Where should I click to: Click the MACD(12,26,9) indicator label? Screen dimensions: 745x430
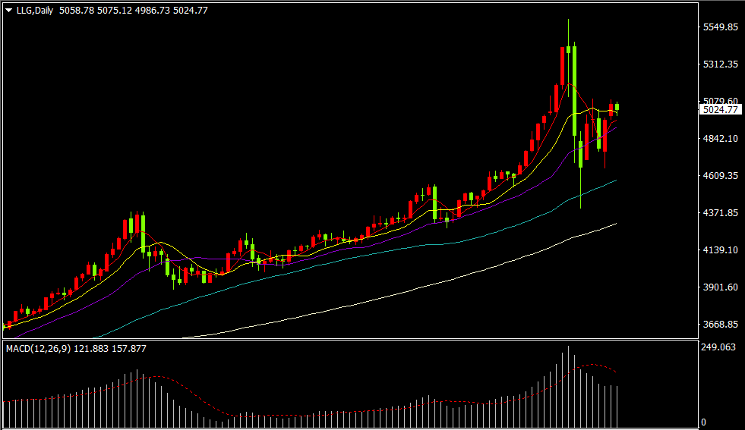[39, 349]
